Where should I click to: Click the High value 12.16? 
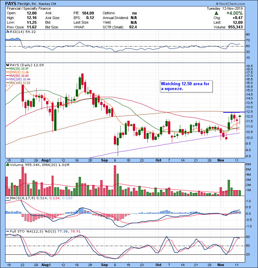[32, 18]
